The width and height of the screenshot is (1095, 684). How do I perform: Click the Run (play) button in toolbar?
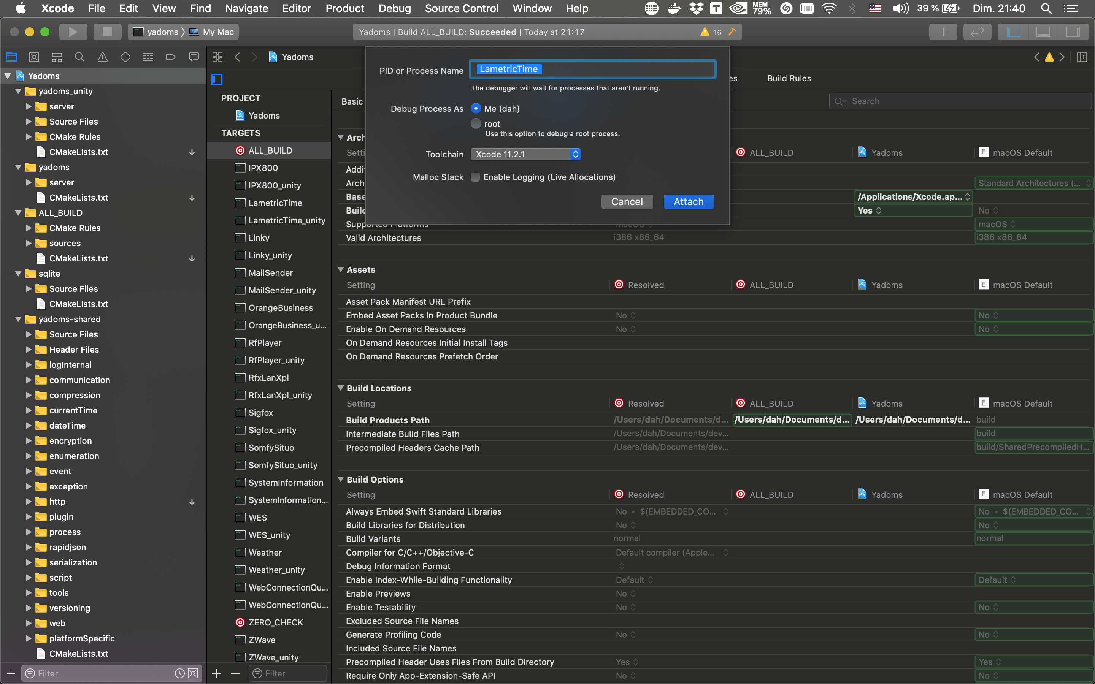(72, 32)
